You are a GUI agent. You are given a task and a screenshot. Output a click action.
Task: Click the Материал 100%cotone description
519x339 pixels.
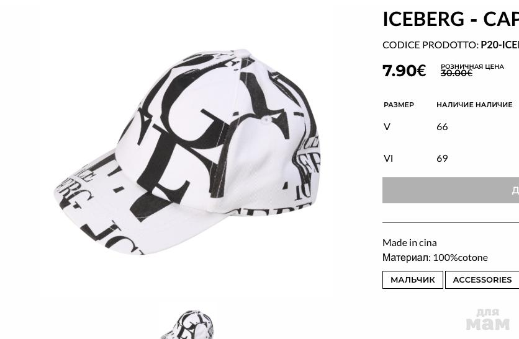tap(435, 258)
